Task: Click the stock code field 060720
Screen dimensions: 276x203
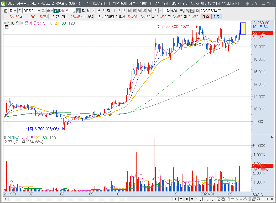Action: (x=30, y=11)
